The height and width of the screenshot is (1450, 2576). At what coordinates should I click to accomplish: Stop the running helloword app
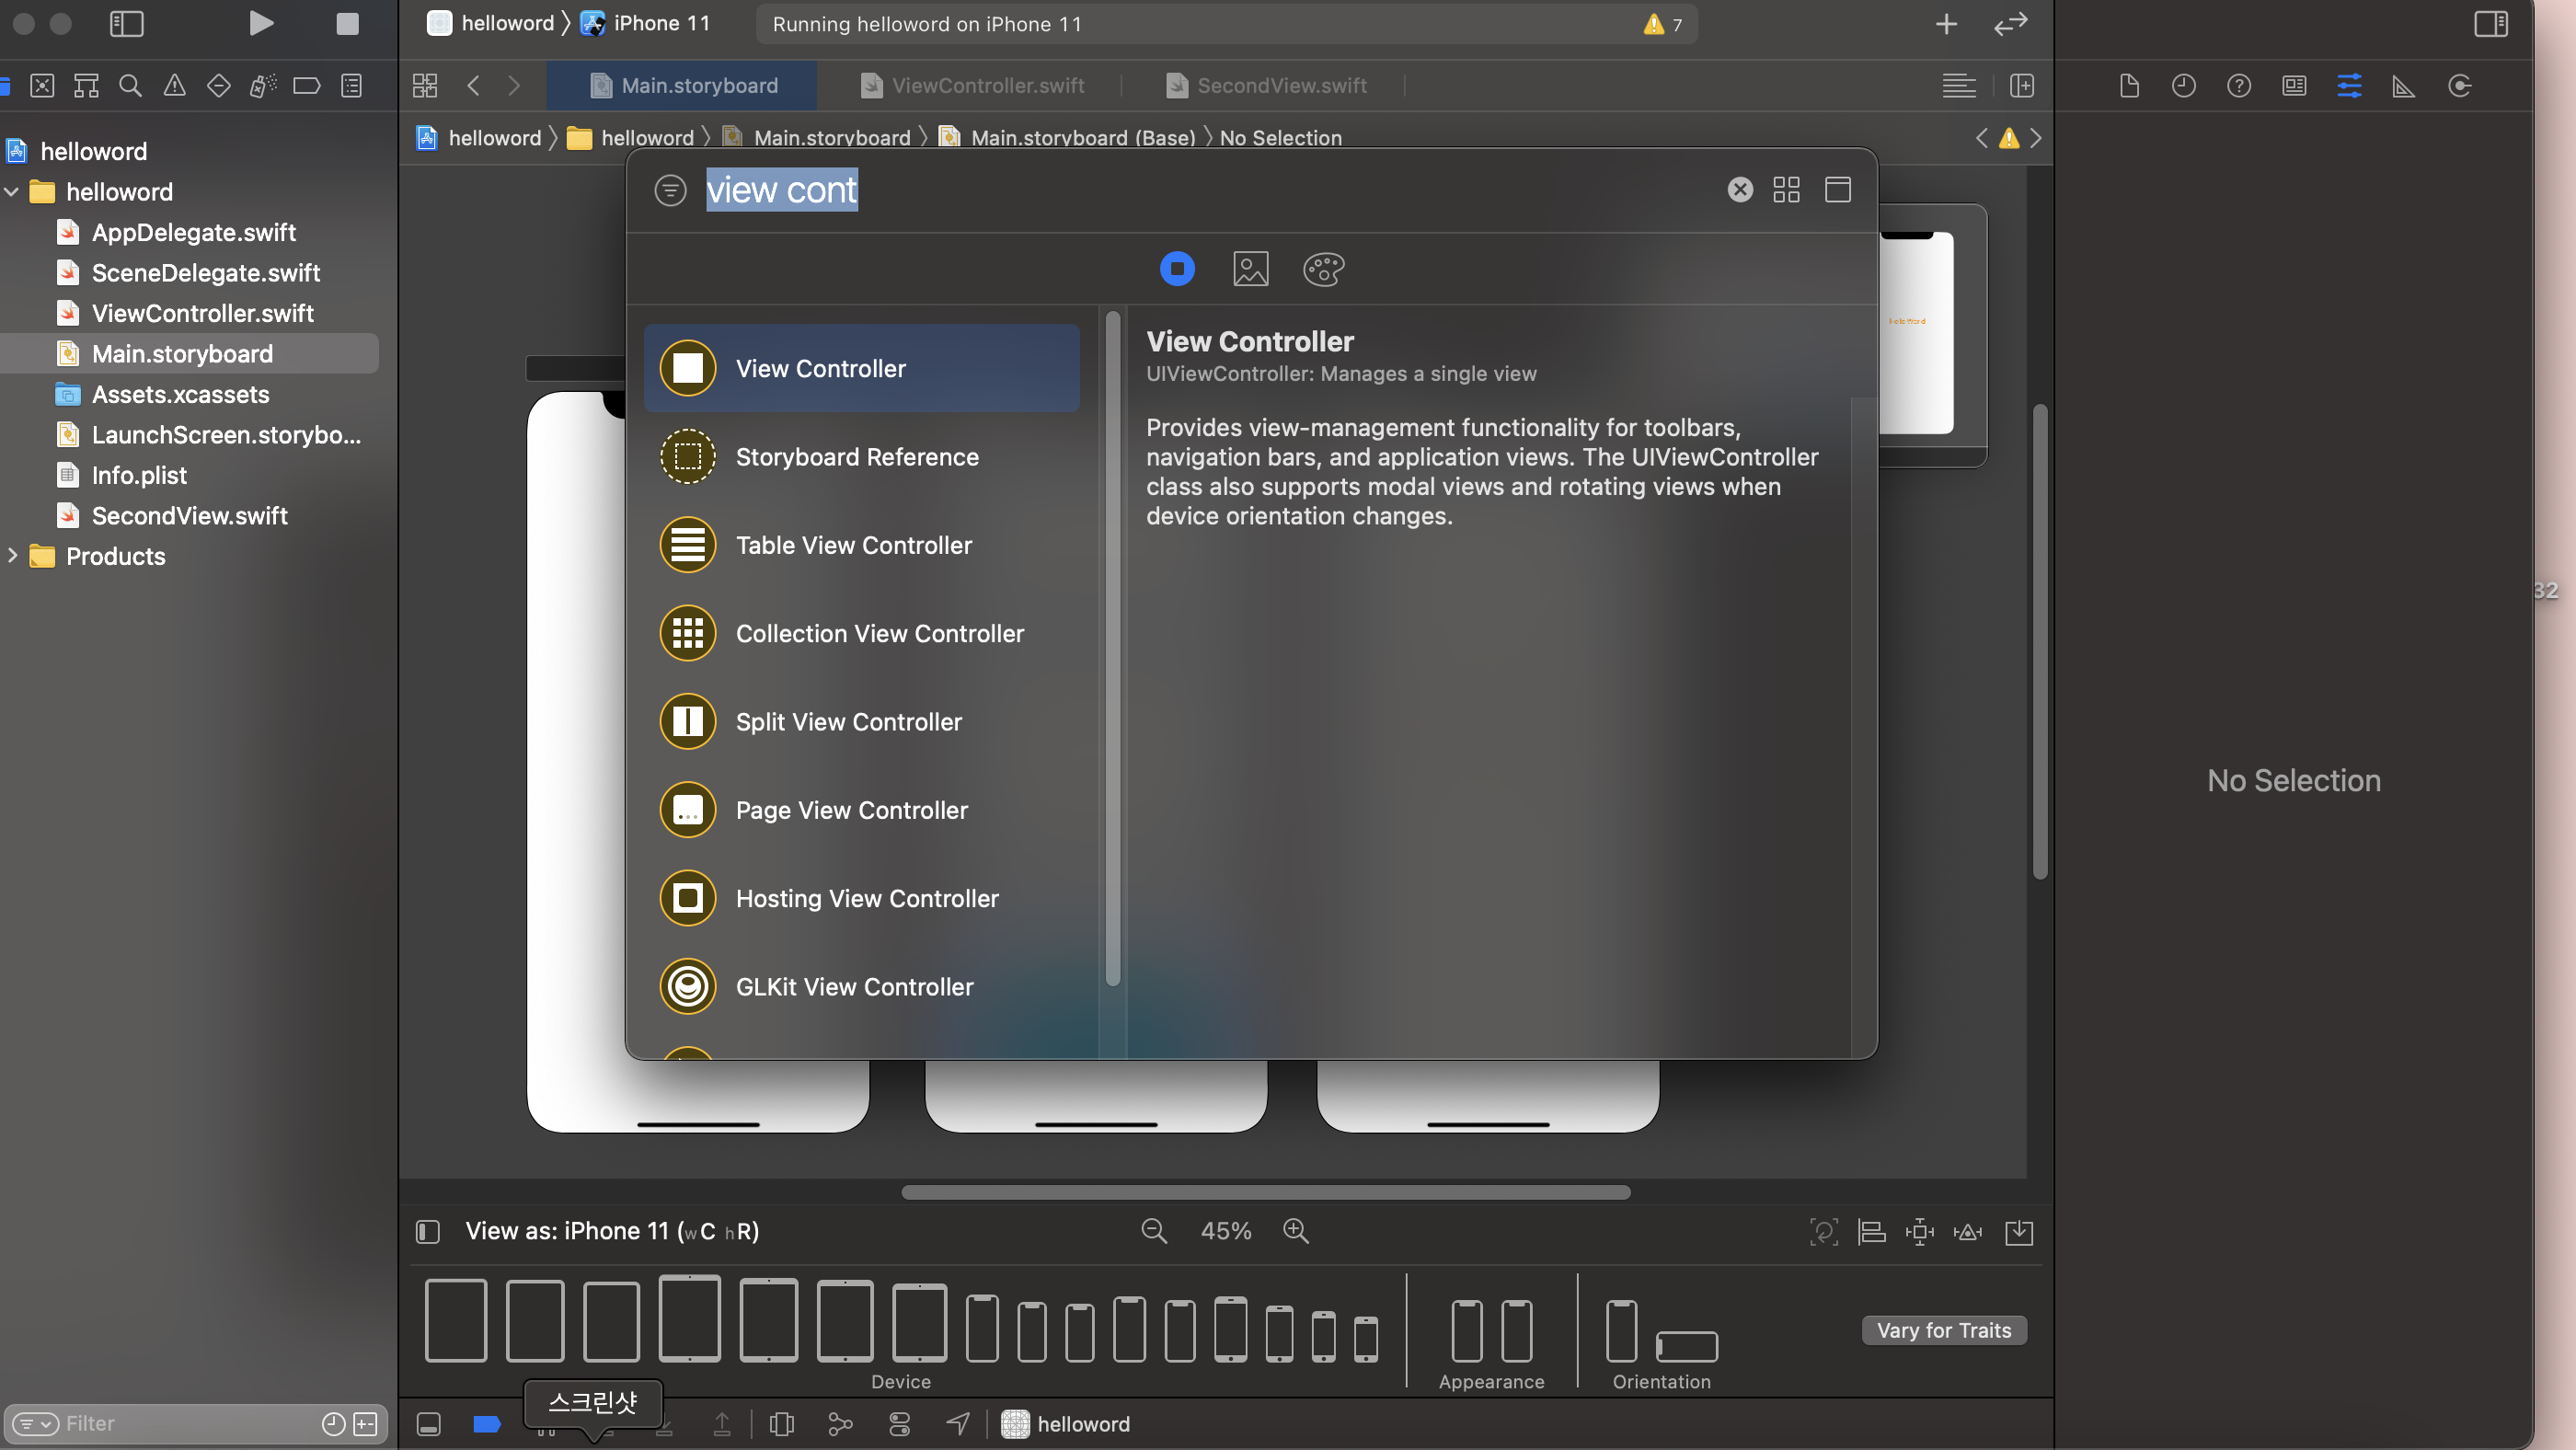click(347, 23)
